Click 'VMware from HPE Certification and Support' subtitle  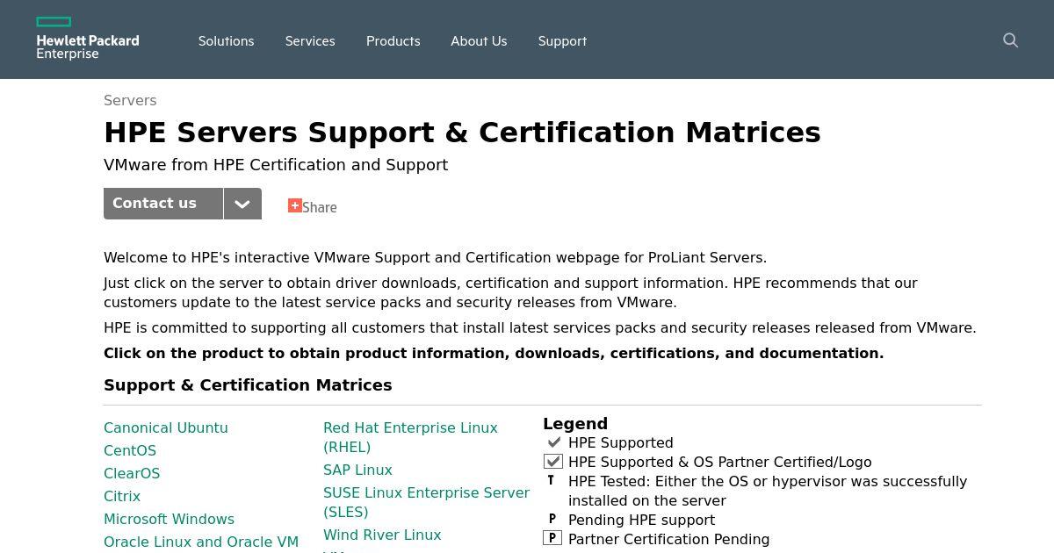coord(276,165)
